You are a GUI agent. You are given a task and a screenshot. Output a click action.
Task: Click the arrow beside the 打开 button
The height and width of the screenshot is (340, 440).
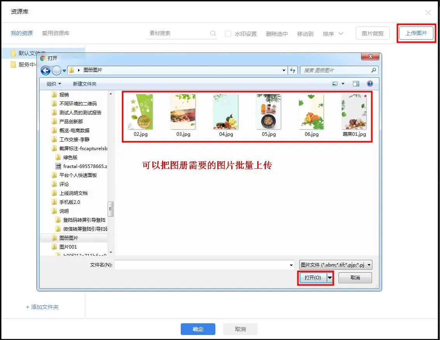click(x=330, y=278)
